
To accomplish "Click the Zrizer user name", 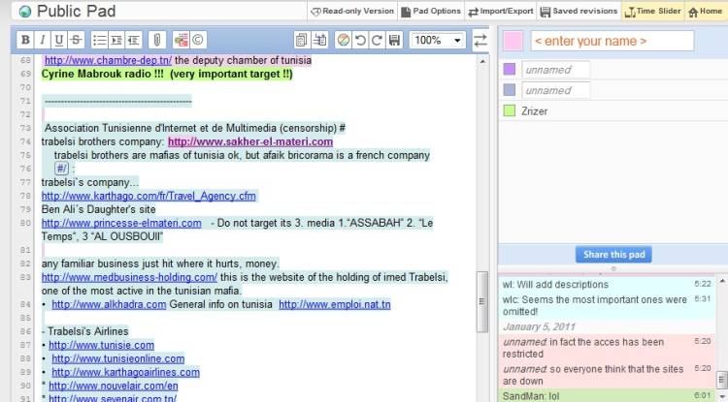I will (x=535, y=111).
